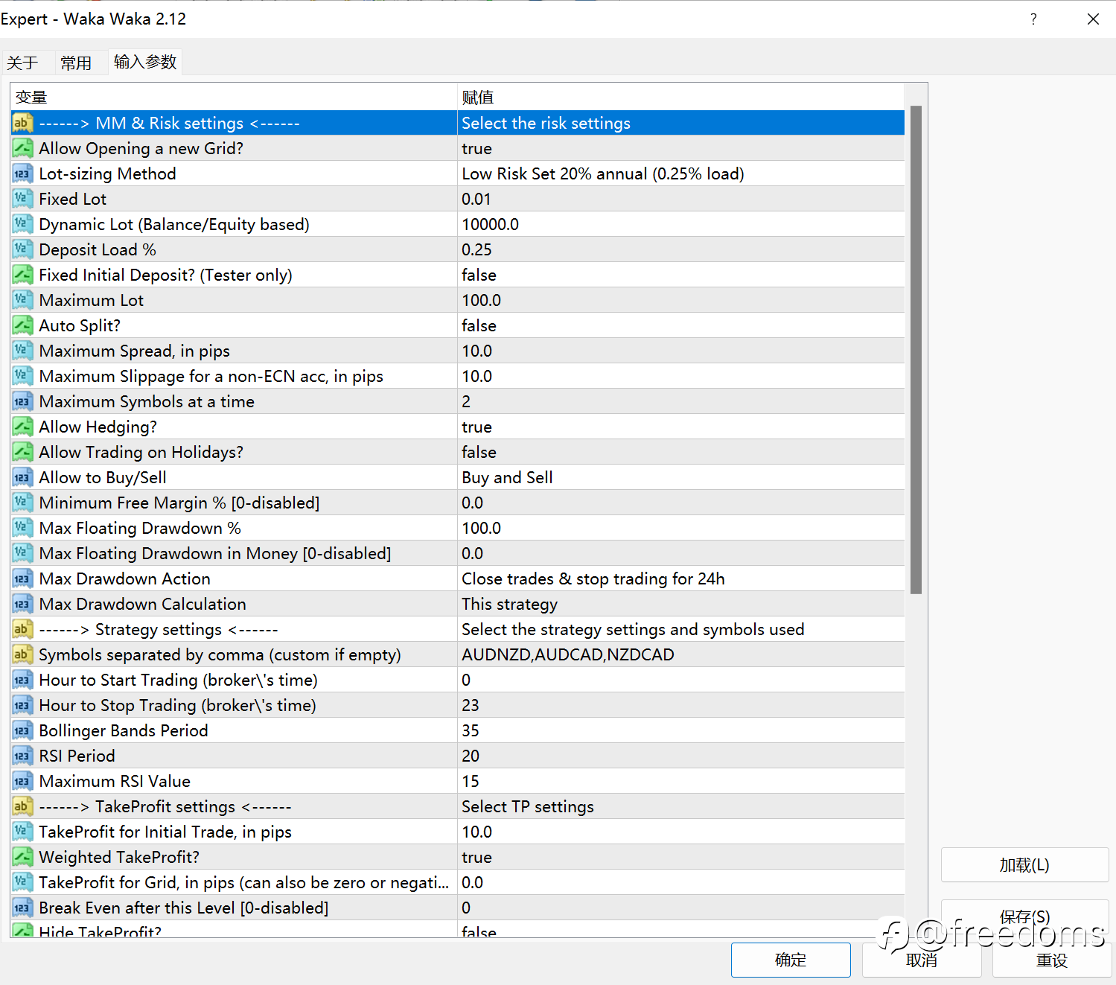Click the bool icon for Allow Opening a new Grid

22,148
